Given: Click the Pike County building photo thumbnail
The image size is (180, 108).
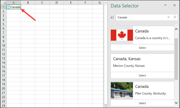Looking at the screenshot, I should (x=122, y=91).
